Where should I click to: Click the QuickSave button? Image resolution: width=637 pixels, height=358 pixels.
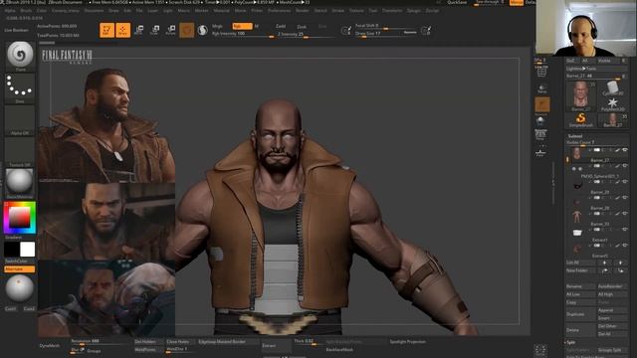point(457,2)
